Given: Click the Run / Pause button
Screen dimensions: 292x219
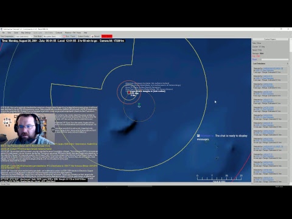Looking at the screenshot, I should click(x=69, y=36).
